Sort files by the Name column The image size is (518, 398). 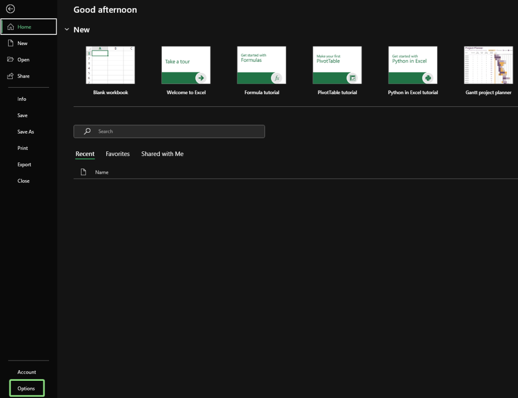(102, 172)
